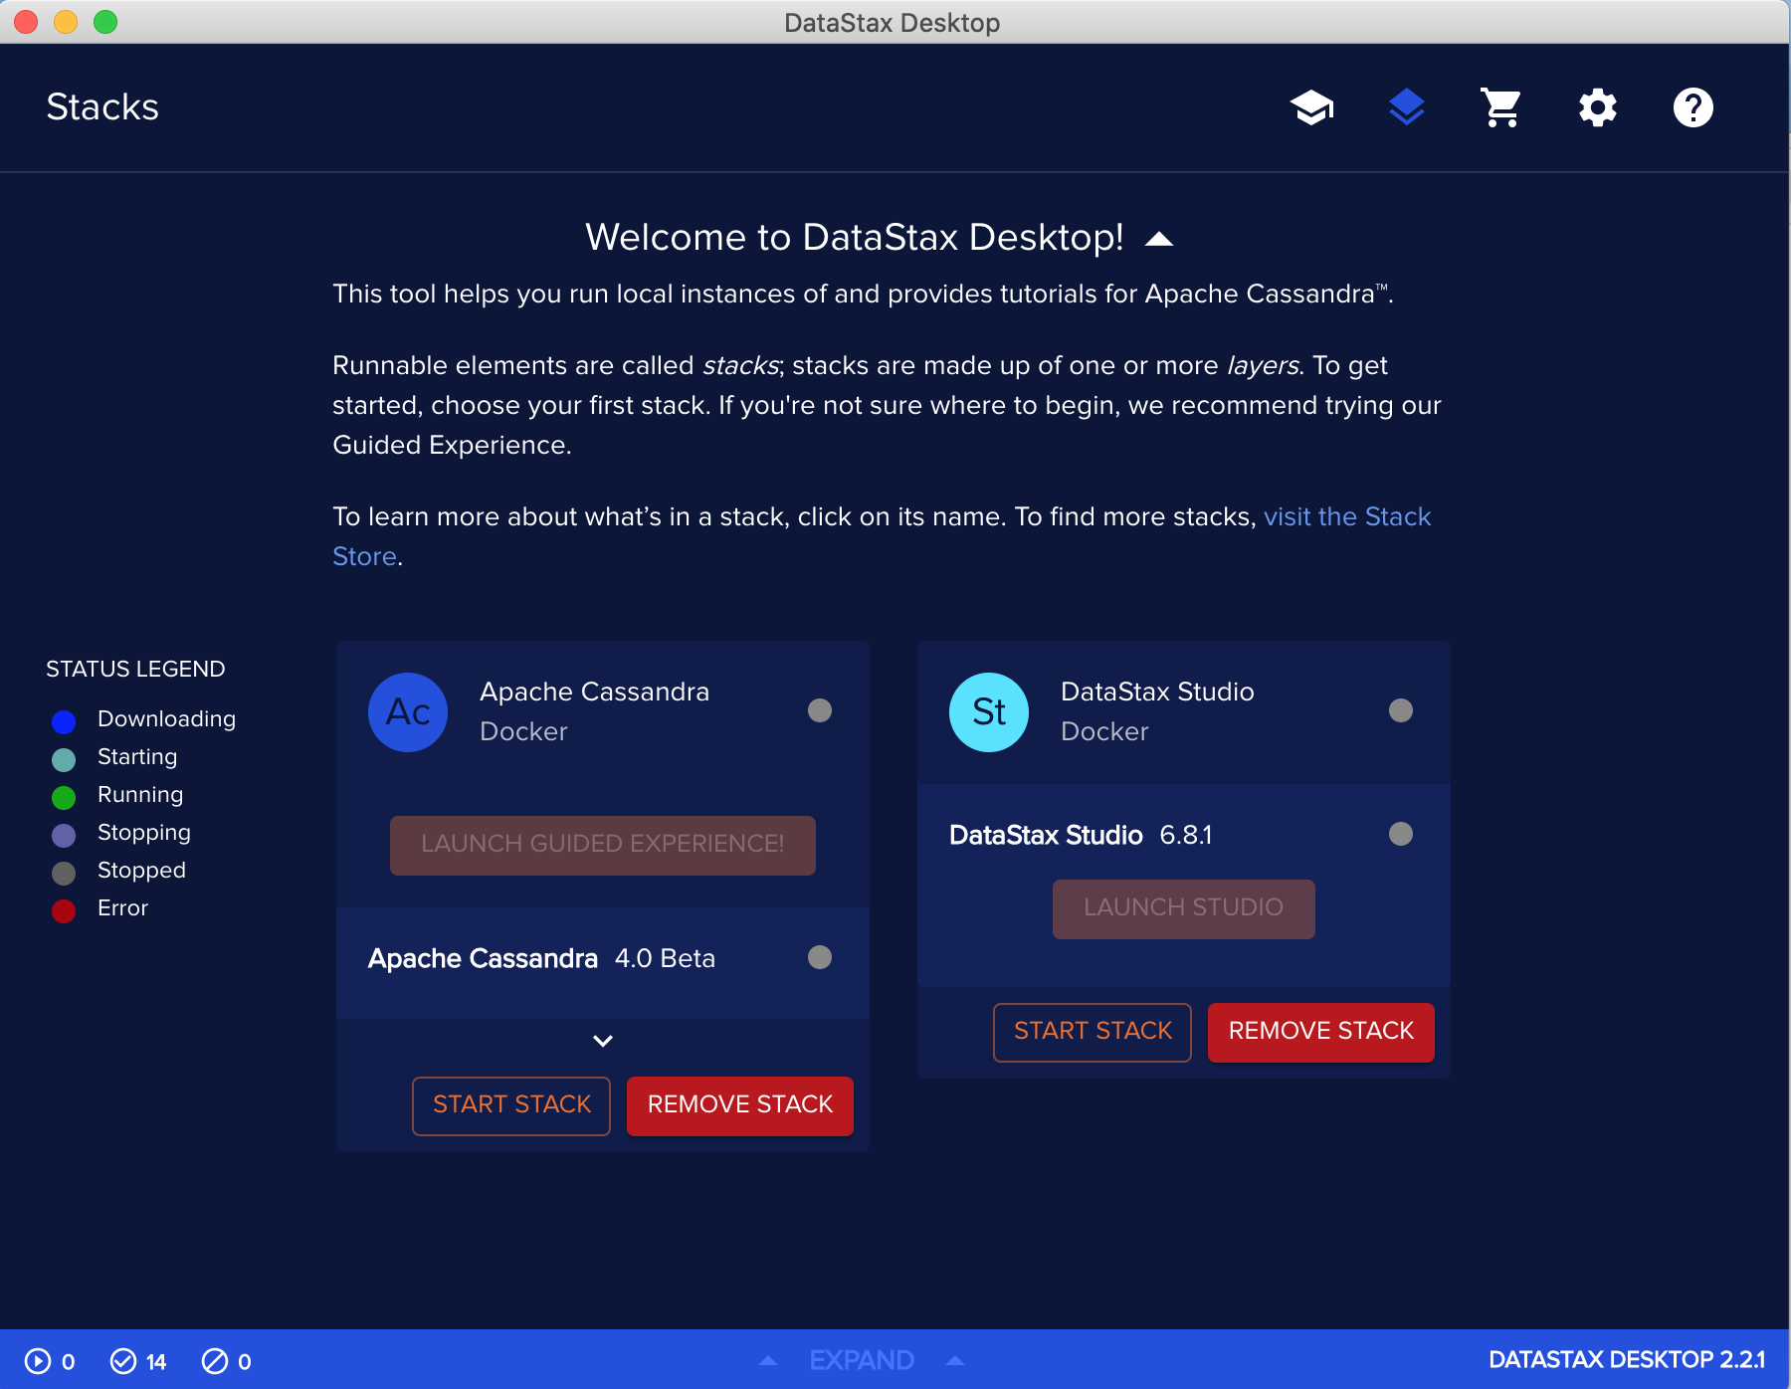Open the 'visit the Stack Store' link

point(1347,516)
